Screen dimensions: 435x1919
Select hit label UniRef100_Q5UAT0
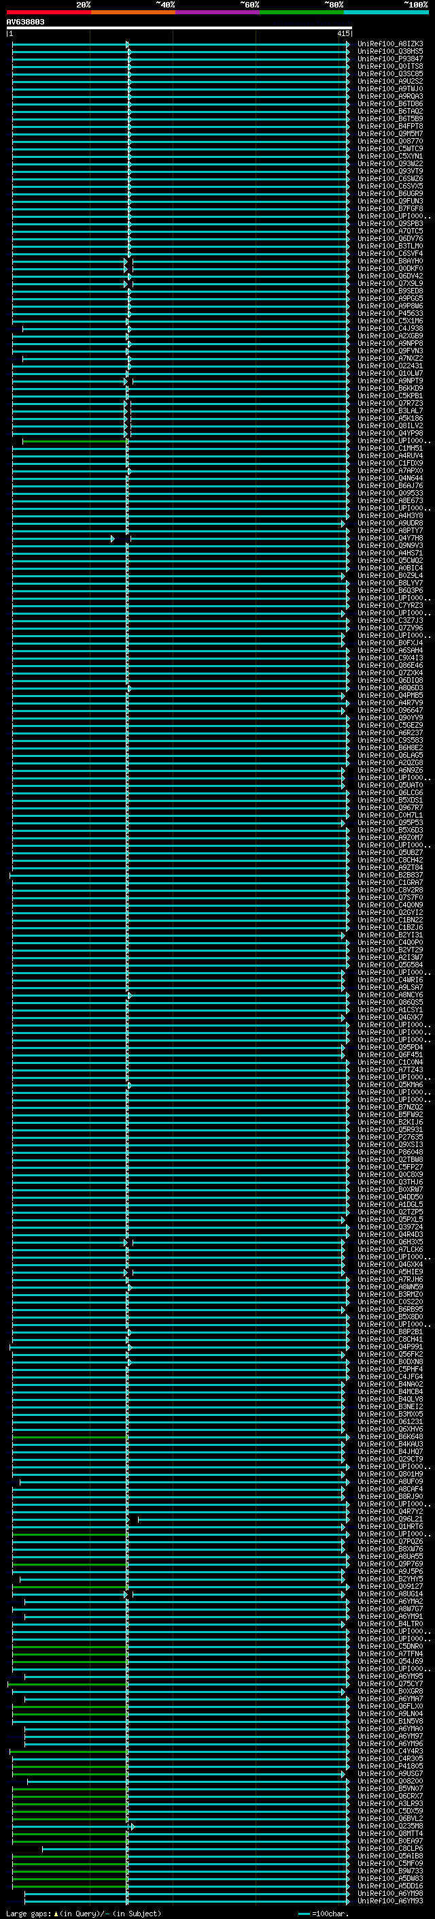tap(390, 784)
